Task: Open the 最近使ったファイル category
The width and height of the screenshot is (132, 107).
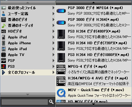Action: pos(28,8)
